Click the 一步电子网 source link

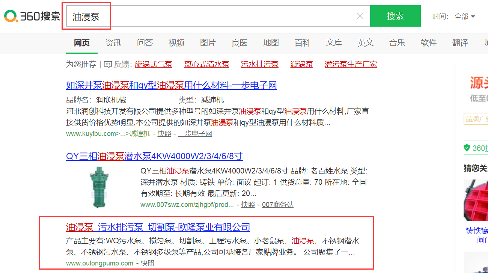pos(195,134)
